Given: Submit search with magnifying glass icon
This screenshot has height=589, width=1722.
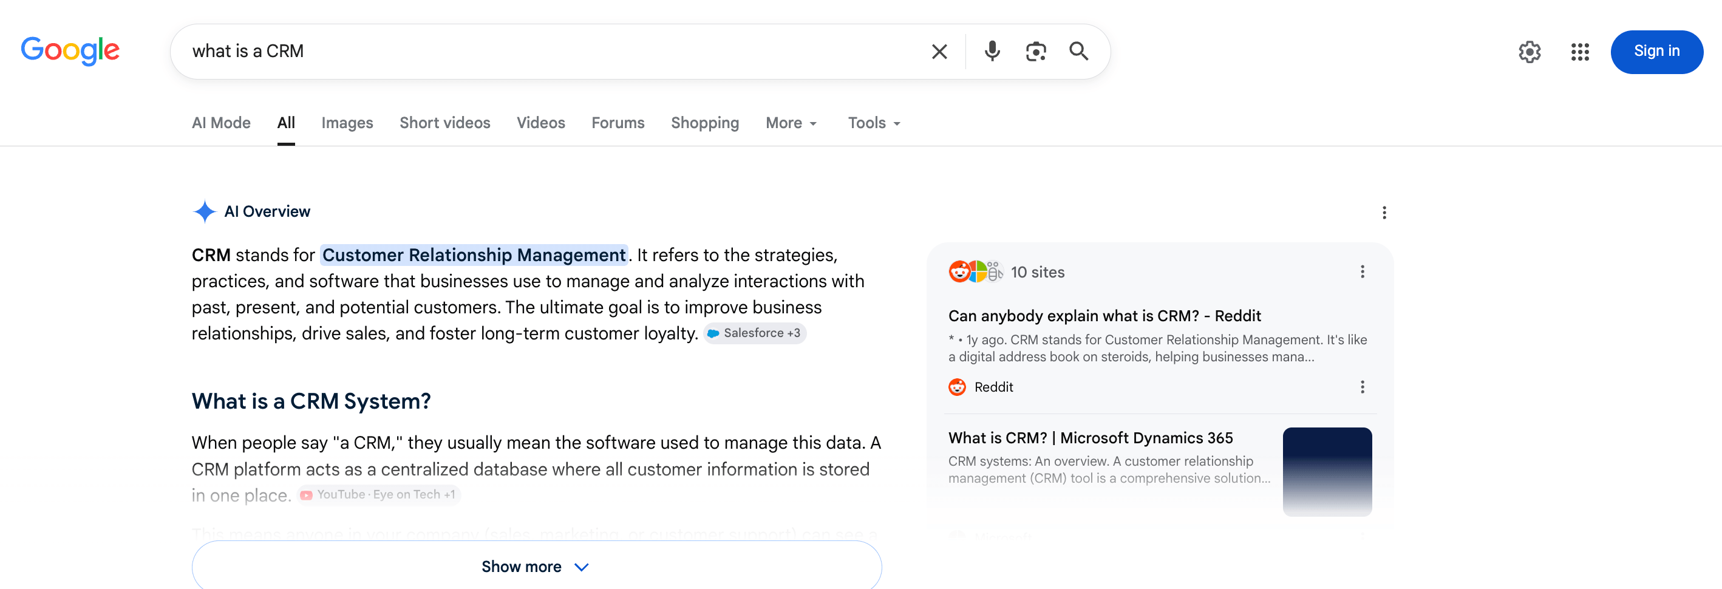Looking at the screenshot, I should click(1078, 52).
